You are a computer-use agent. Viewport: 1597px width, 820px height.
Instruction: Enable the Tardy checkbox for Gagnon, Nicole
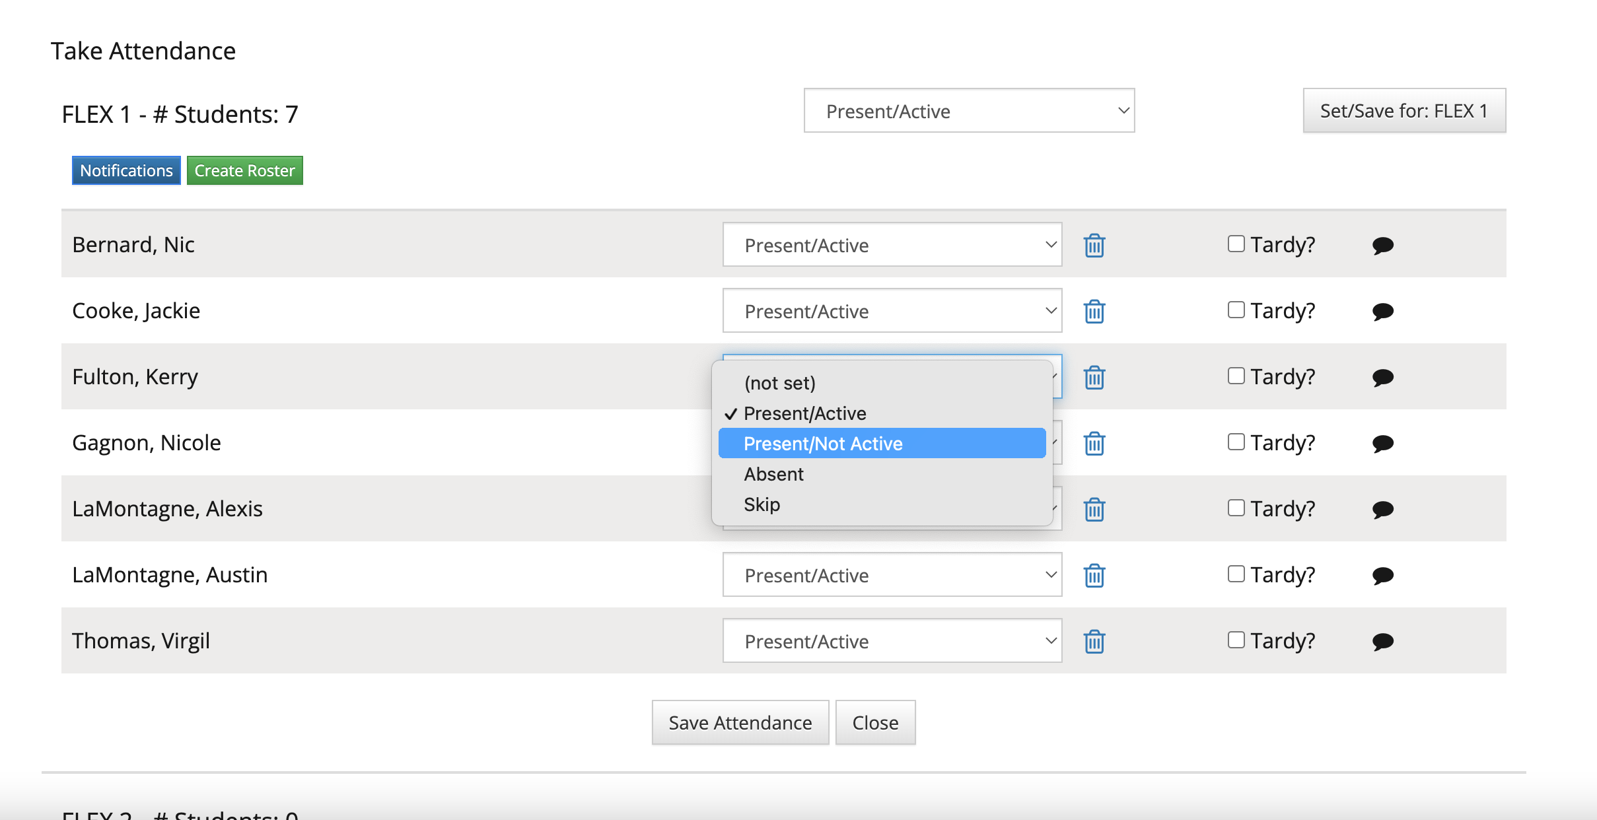[x=1235, y=442]
